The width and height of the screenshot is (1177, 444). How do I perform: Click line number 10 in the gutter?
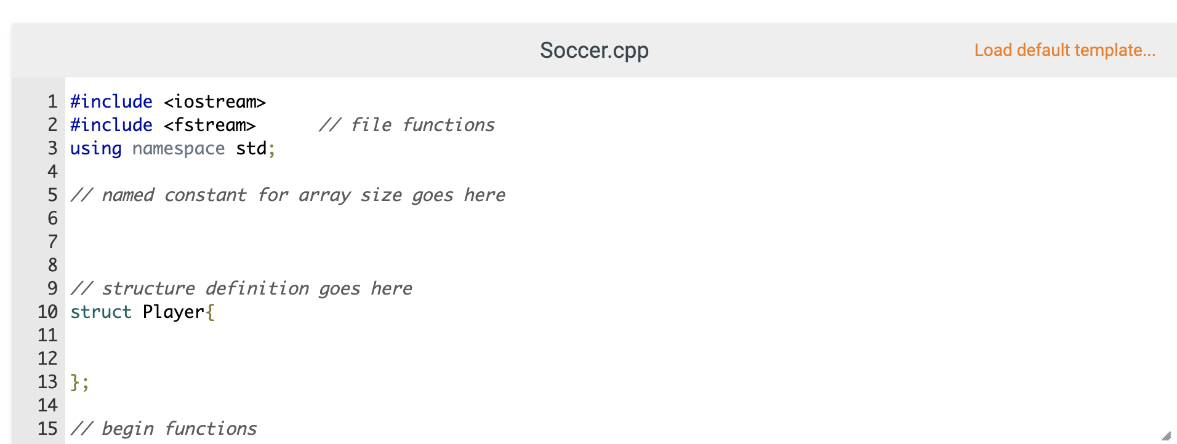[x=47, y=312]
